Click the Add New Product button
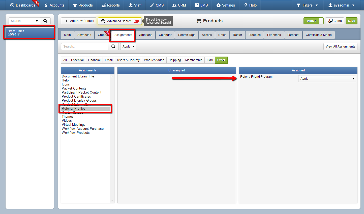The height and width of the screenshot is (214, 364). pyautogui.click(x=79, y=21)
